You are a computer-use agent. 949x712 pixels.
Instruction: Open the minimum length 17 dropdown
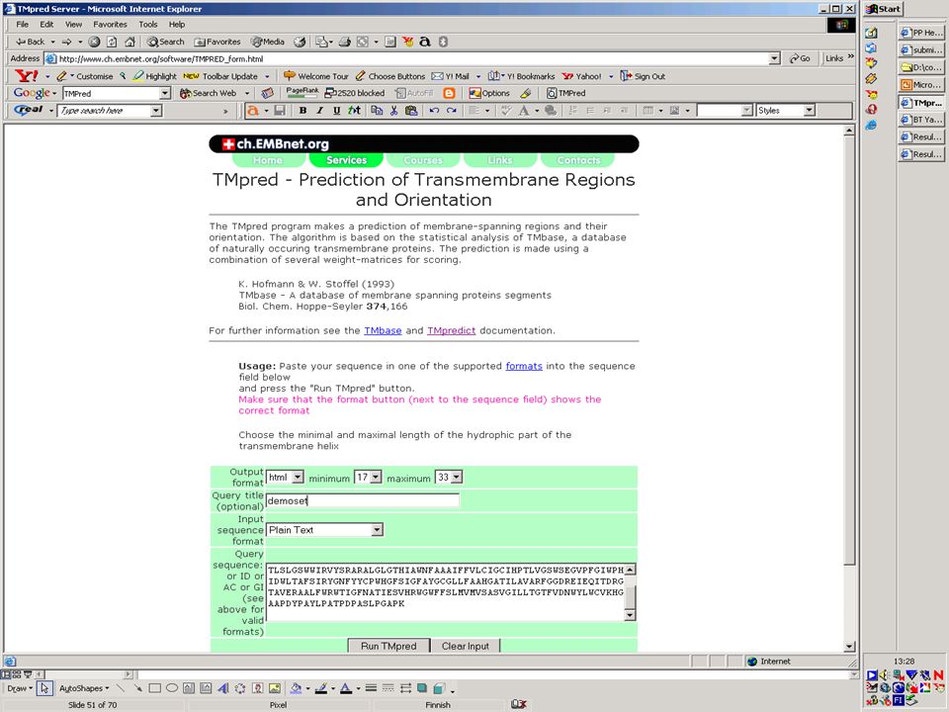(x=376, y=477)
